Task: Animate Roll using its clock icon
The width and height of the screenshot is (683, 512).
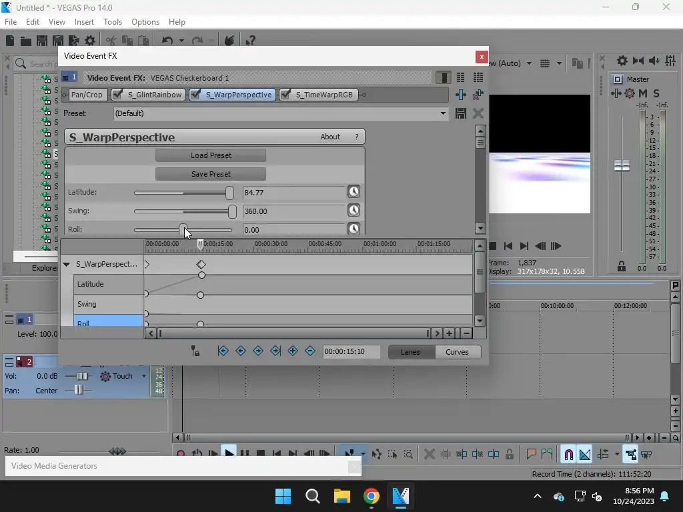Action: tap(354, 229)
